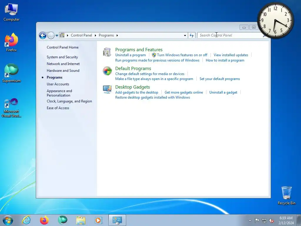Screen dimensions: 301x226
Task: Expand the arrow after Programs breadcrumb
Action: 117,35
